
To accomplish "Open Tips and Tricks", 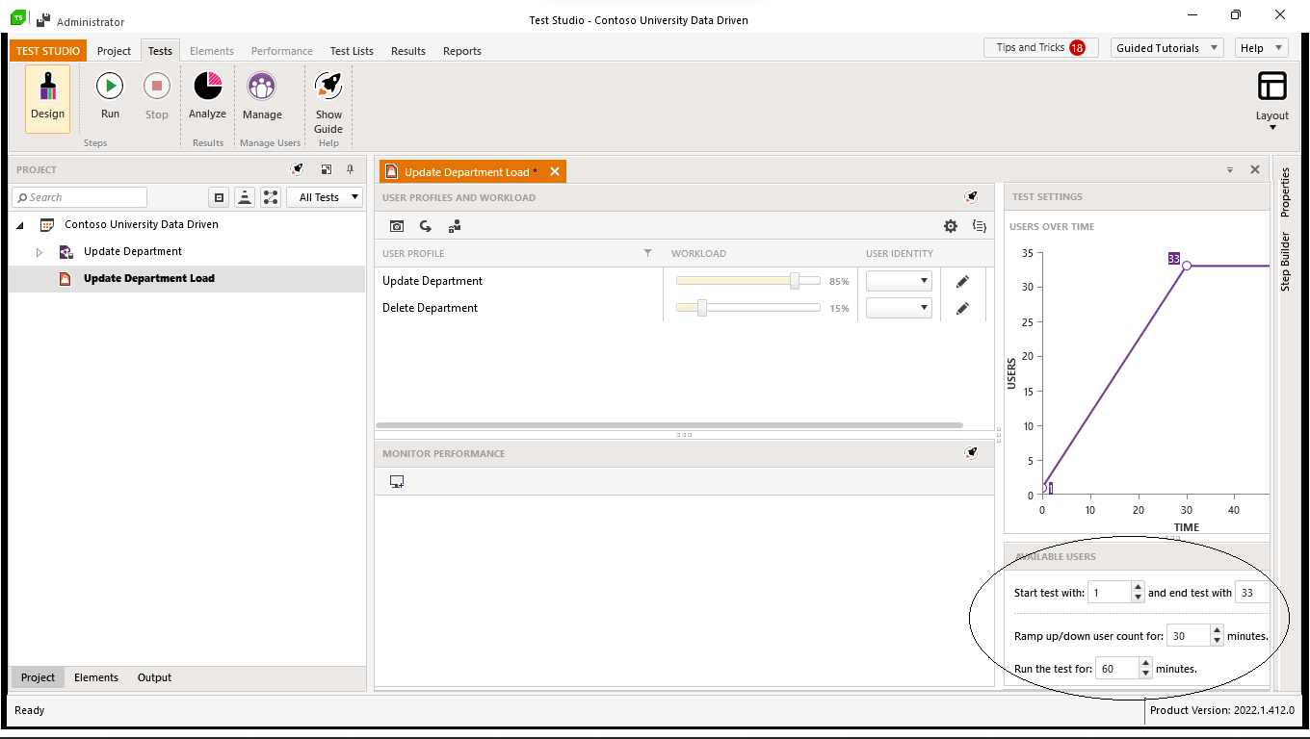I will click(x=1041, y=47).
